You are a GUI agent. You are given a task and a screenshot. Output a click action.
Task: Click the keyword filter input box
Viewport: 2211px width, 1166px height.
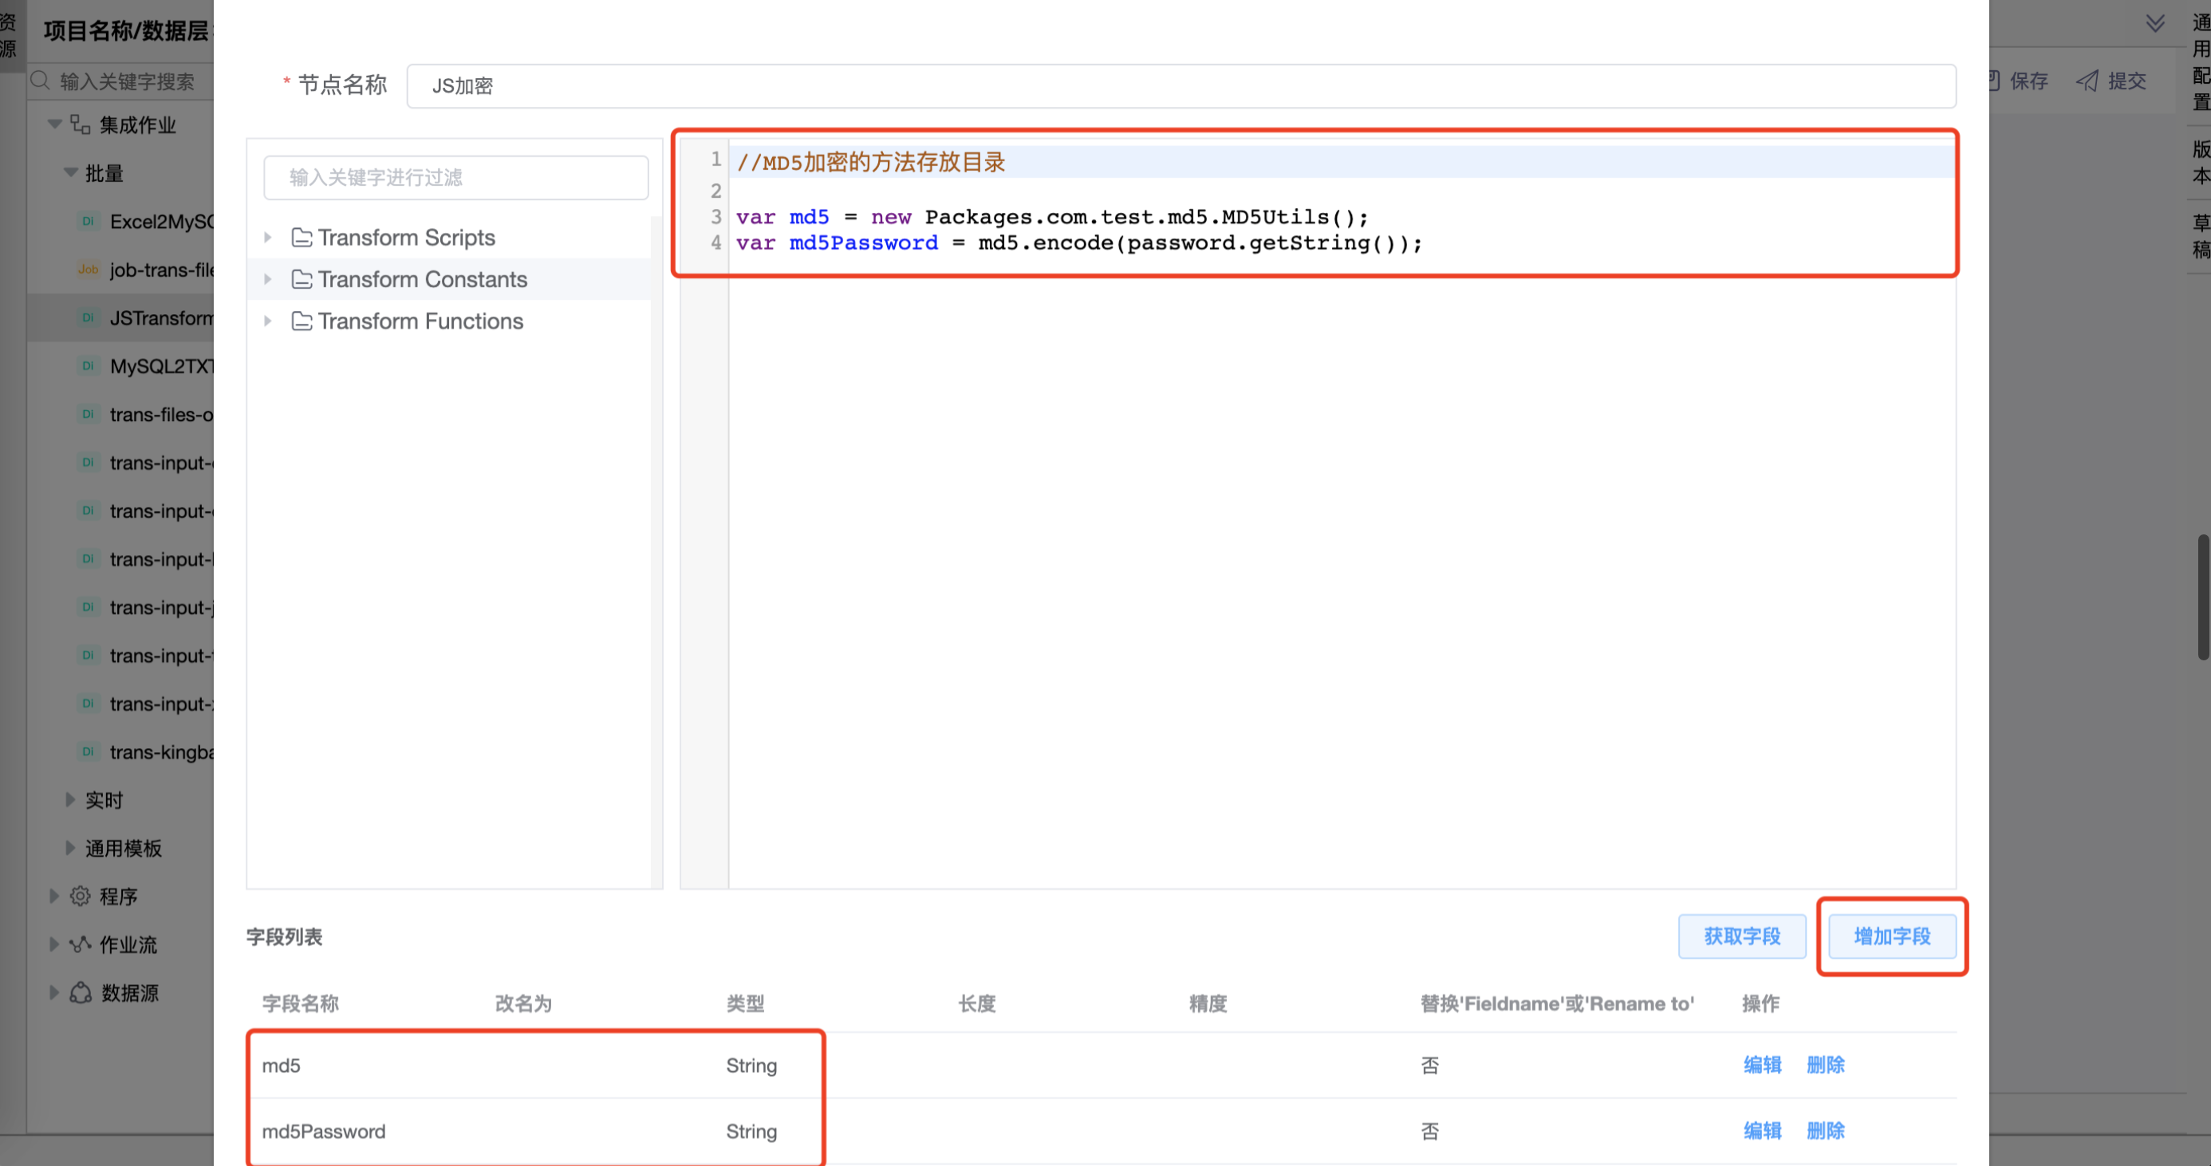pyautogui.click(x=455, y=178)
